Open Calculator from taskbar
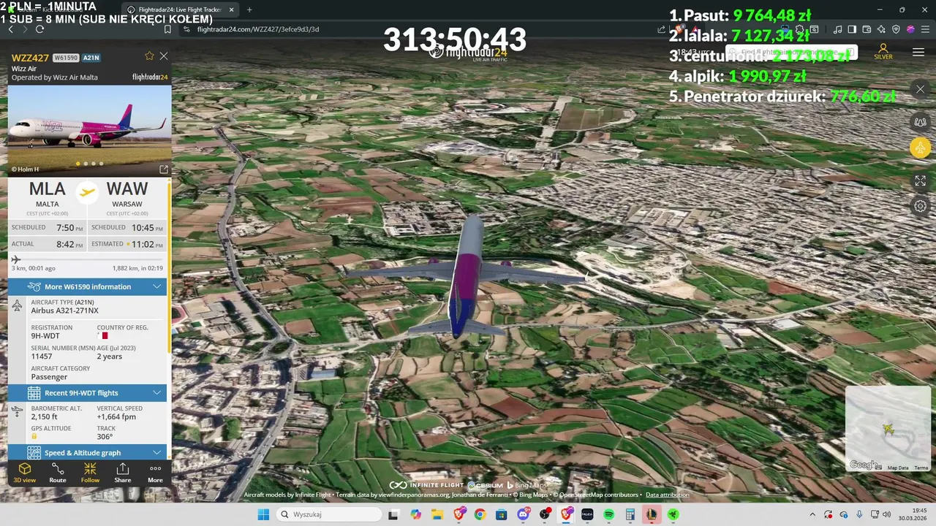 [x=630, y=514]
